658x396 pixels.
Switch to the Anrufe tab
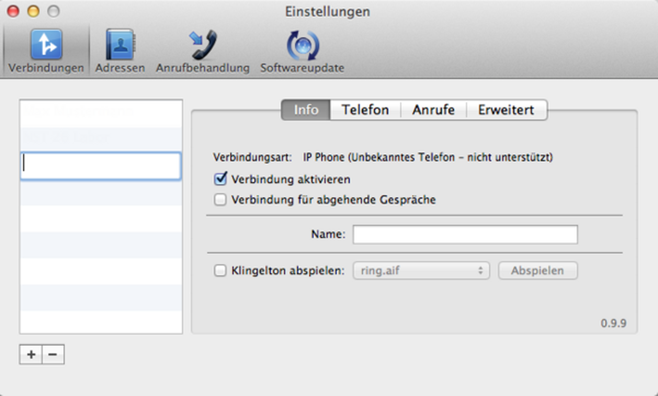(433, 110)
